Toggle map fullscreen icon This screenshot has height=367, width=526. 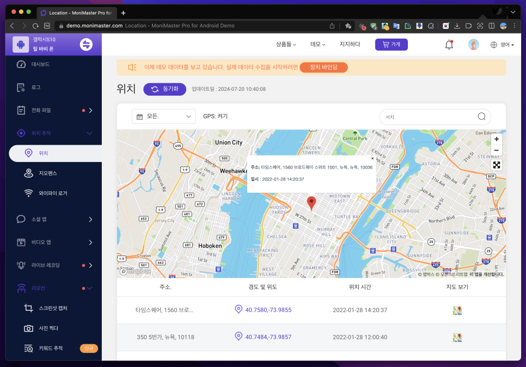497,165
